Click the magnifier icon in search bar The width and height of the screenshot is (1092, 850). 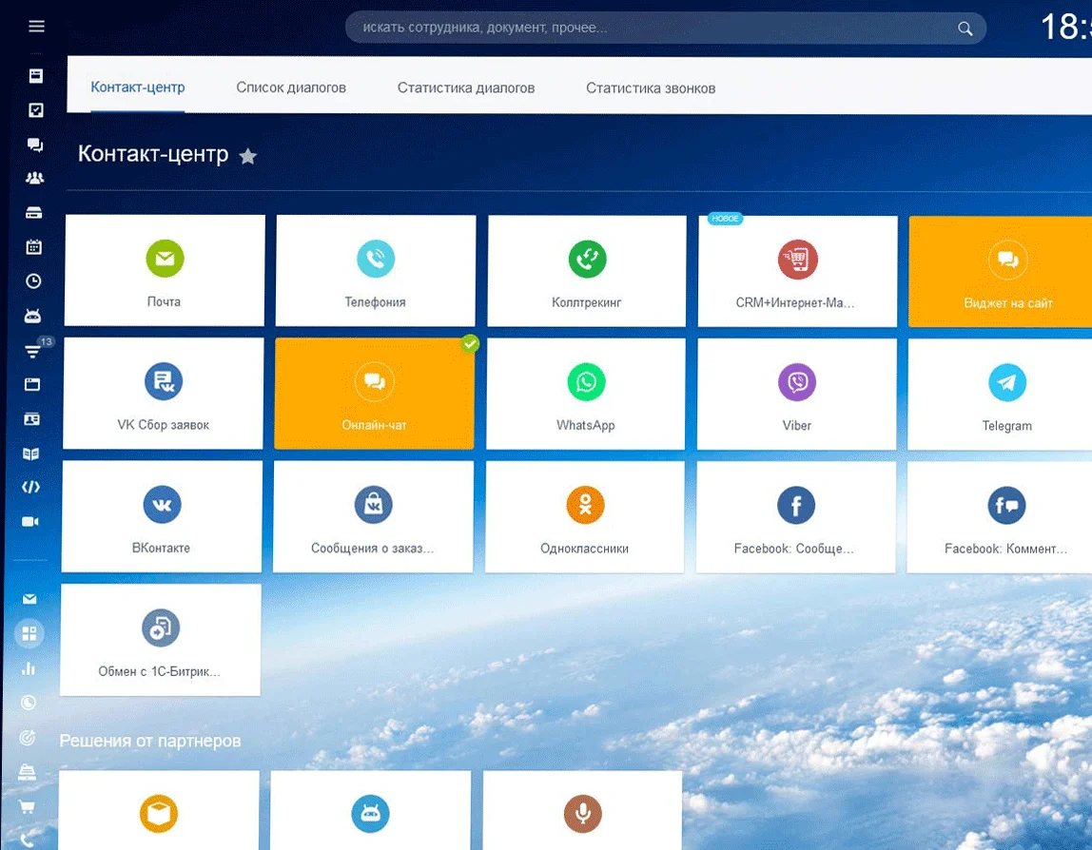(x=965, y=29)
